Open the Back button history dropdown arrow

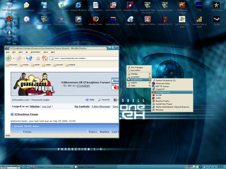coord(14,58)
